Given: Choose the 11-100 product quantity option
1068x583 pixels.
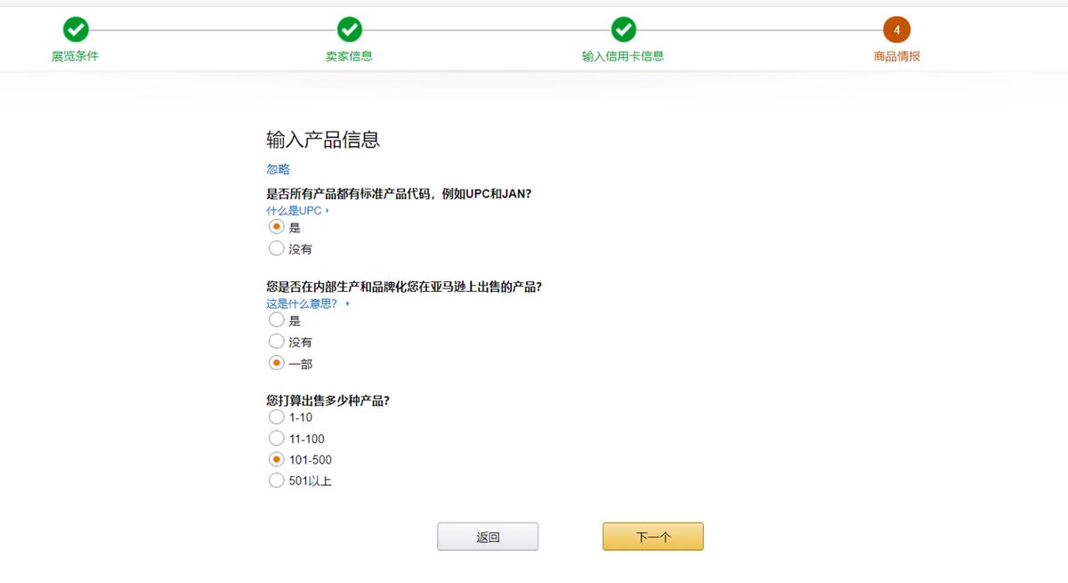Looking at the screenshot, I should [x=277, y=438].
